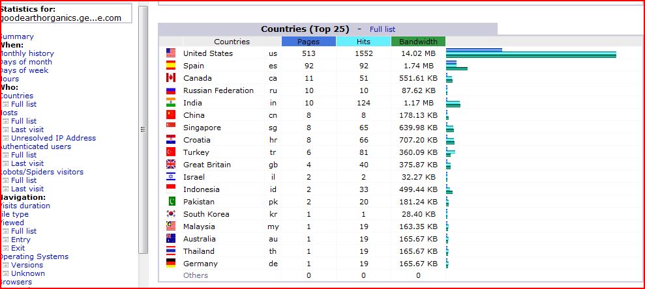Image resolution: width=645 pixels, height=289 pixels.
Task: Click the cyan Hits column header
Action: [x=363, y=42]
